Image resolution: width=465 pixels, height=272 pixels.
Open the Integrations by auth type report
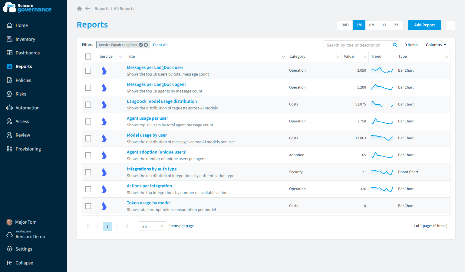(x=152, y=169)
